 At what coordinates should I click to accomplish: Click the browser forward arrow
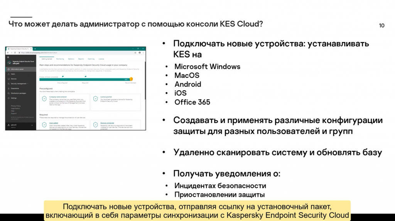tap(12, 53)
